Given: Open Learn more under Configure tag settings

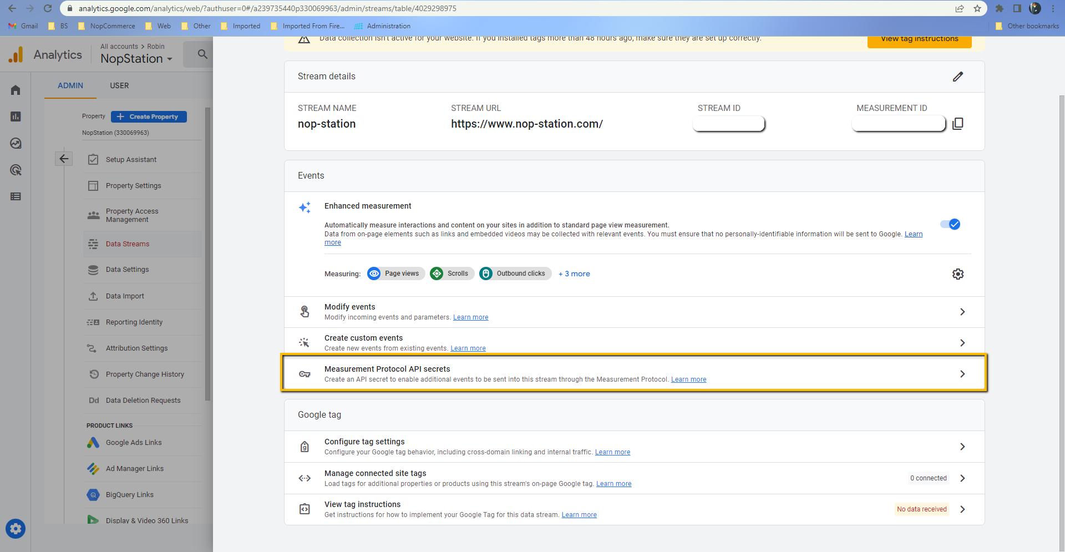Looking at the screenshot, I should [x=612, y=452].
